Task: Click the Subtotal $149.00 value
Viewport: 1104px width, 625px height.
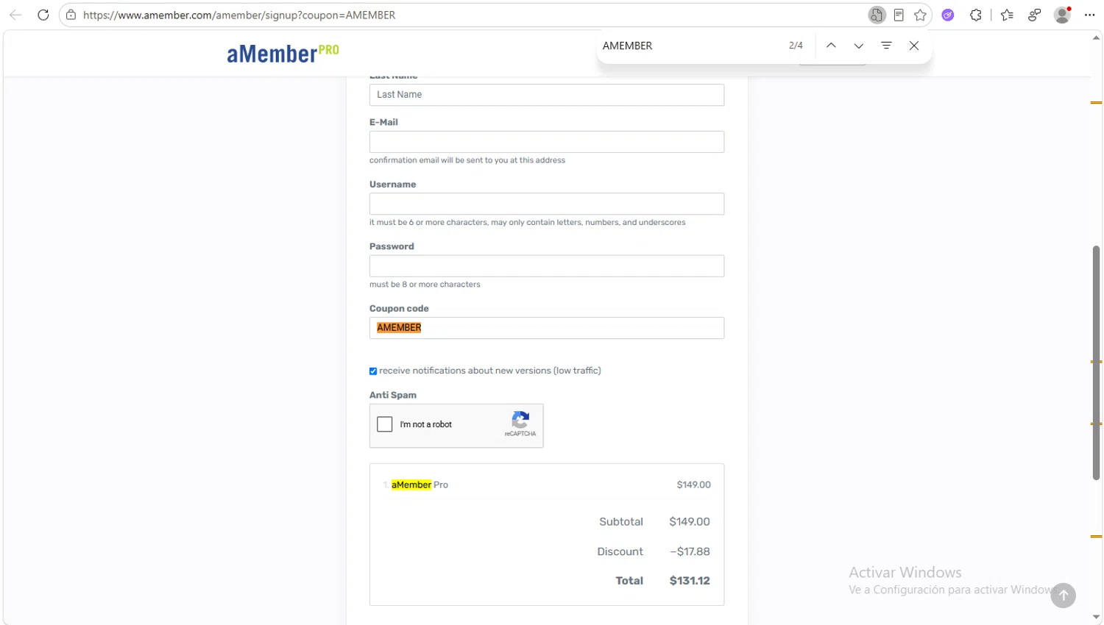Action: click(690, 522)
